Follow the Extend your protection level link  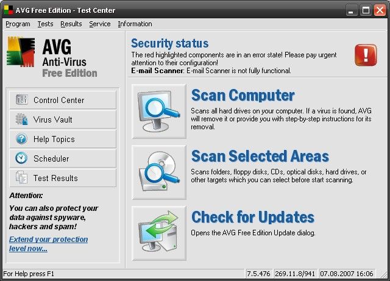[49, 244]
